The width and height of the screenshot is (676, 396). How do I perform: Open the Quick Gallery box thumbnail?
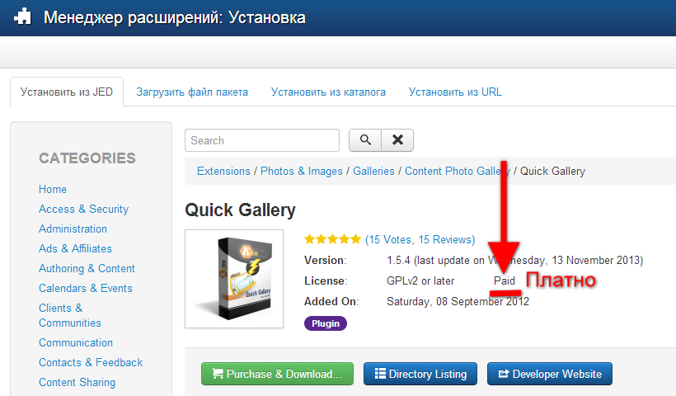234,279
